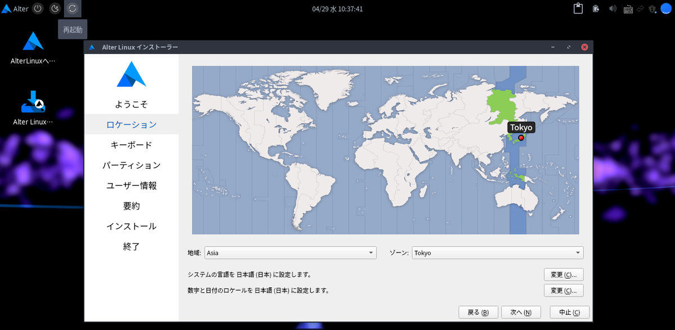Image resolution: width=675 pixels, height=330 pixels.
Task: Open the volume control tray icon
Action: [613, 8]
